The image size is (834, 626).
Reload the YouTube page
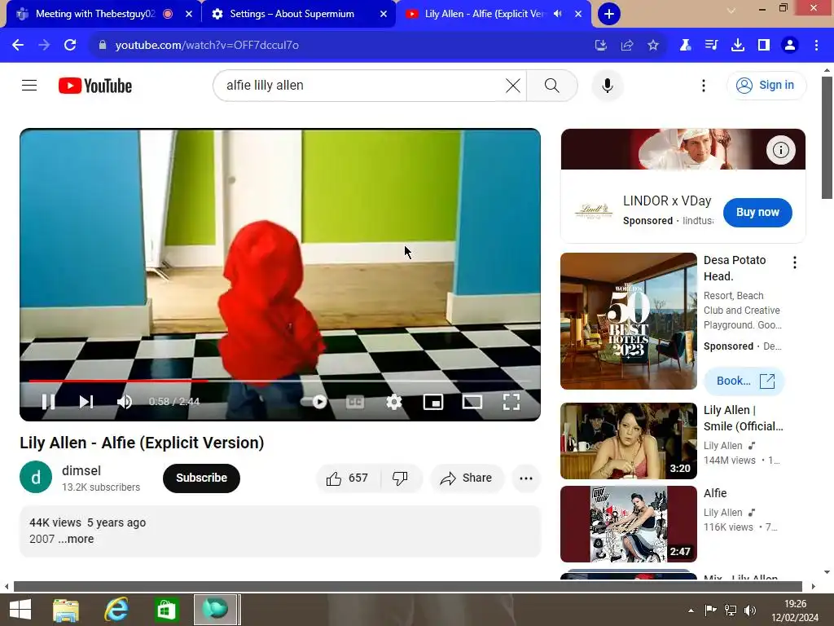(x=70, y=45)
